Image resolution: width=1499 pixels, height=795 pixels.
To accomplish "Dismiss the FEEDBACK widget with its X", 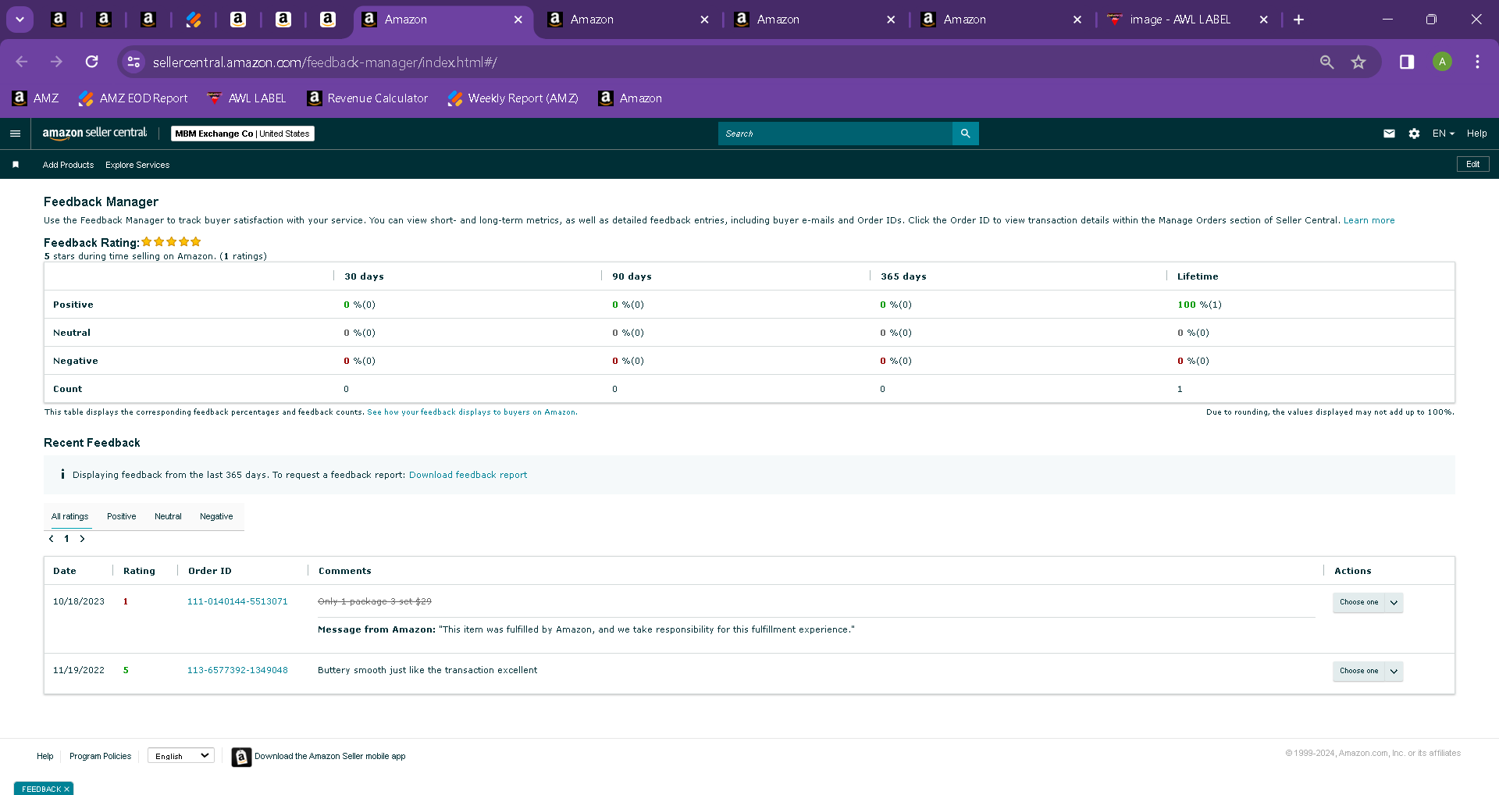I will [67, 790].
